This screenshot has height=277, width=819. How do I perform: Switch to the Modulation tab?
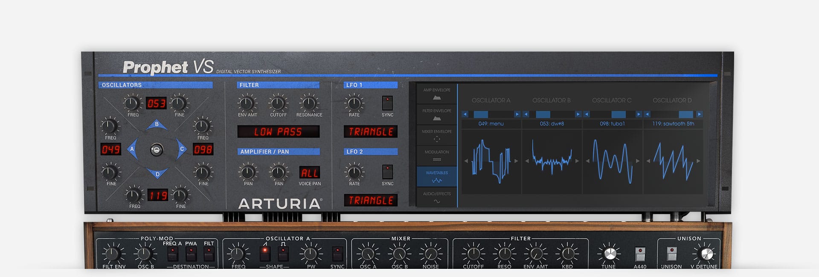coord(437,156)
